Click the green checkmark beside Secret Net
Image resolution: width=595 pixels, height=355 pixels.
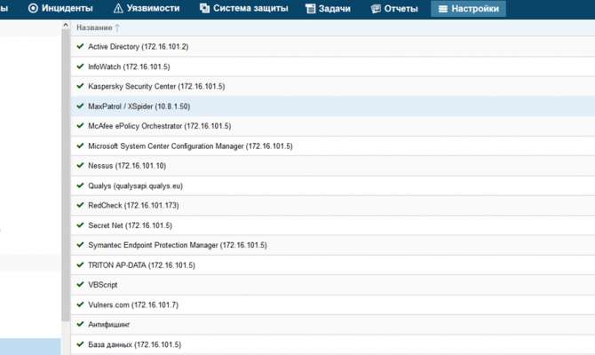point(80,225)
